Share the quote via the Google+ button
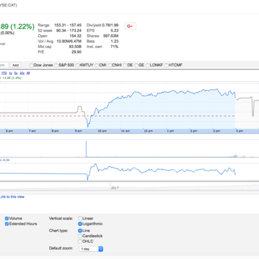This screenshot has height=259, width=259. pyautogui.click(x=130, y=27)
